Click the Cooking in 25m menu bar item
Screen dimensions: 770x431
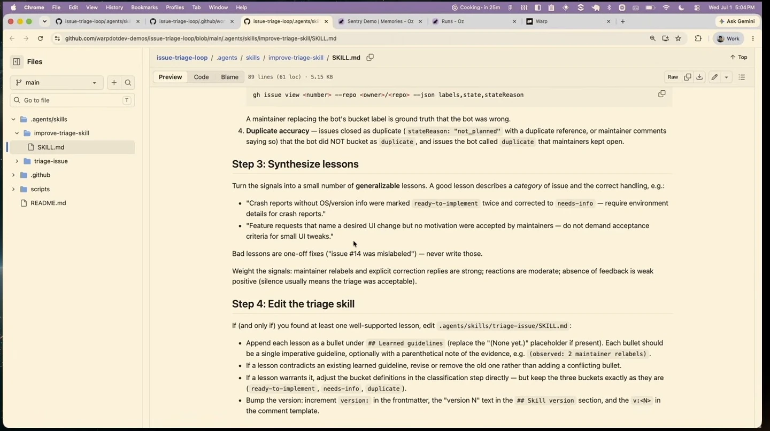(476, 7)
